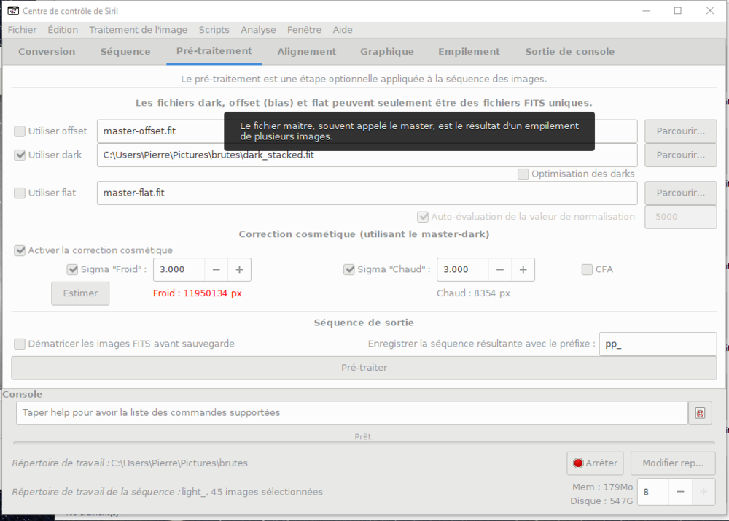Click the dark_stacked.fit path field
This screenshot has width=729, height=521.
(367, 155)
